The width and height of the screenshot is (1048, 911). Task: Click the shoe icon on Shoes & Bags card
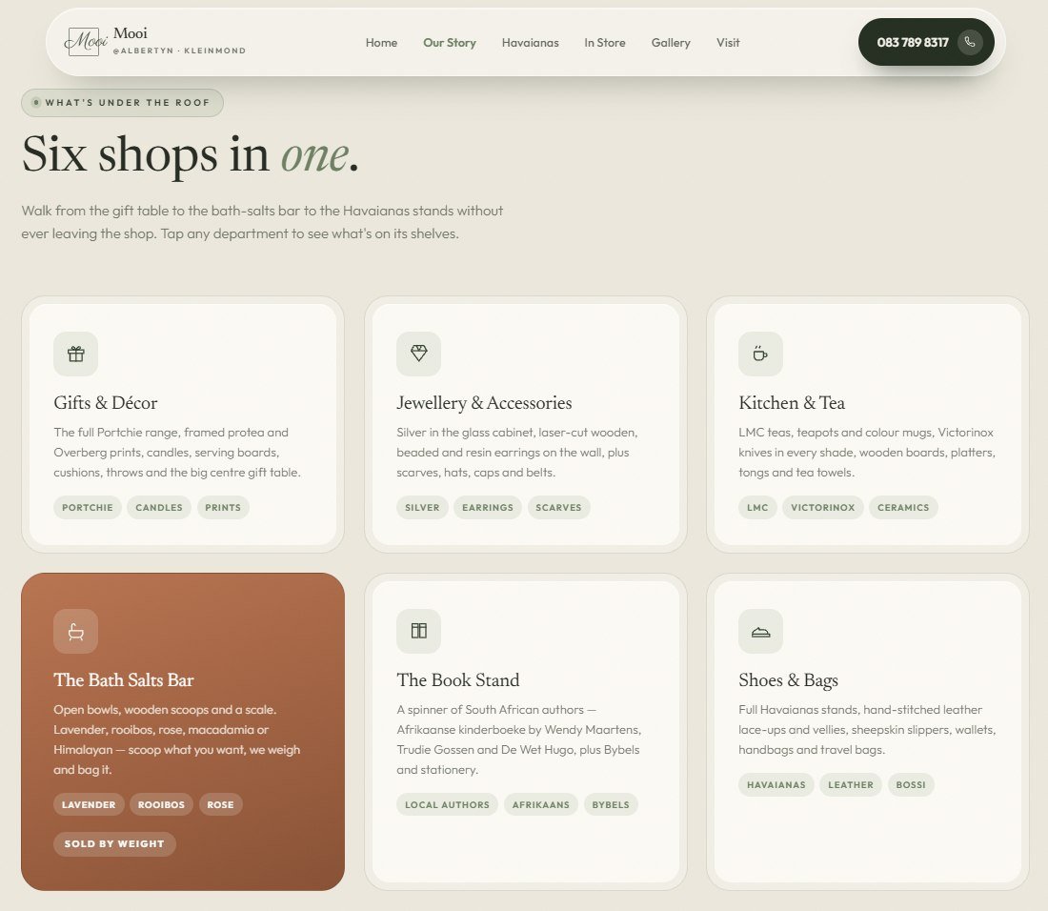[x=760, y=631]
